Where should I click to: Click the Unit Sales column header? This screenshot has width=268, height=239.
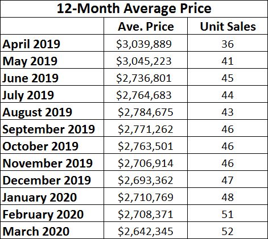click(x=228, y=26)
